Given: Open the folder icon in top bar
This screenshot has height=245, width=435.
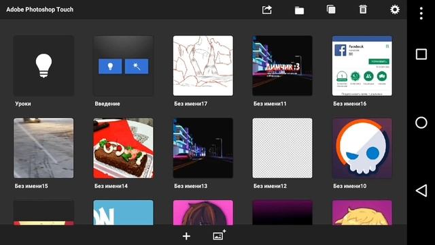Looking at the screenshot, I should [299, 11].
